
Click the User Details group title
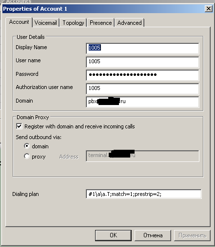[x=31, y=37]
